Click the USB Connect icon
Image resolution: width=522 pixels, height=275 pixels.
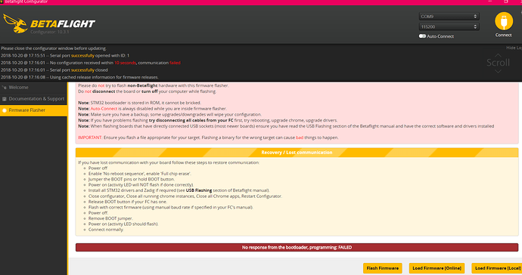504,21
